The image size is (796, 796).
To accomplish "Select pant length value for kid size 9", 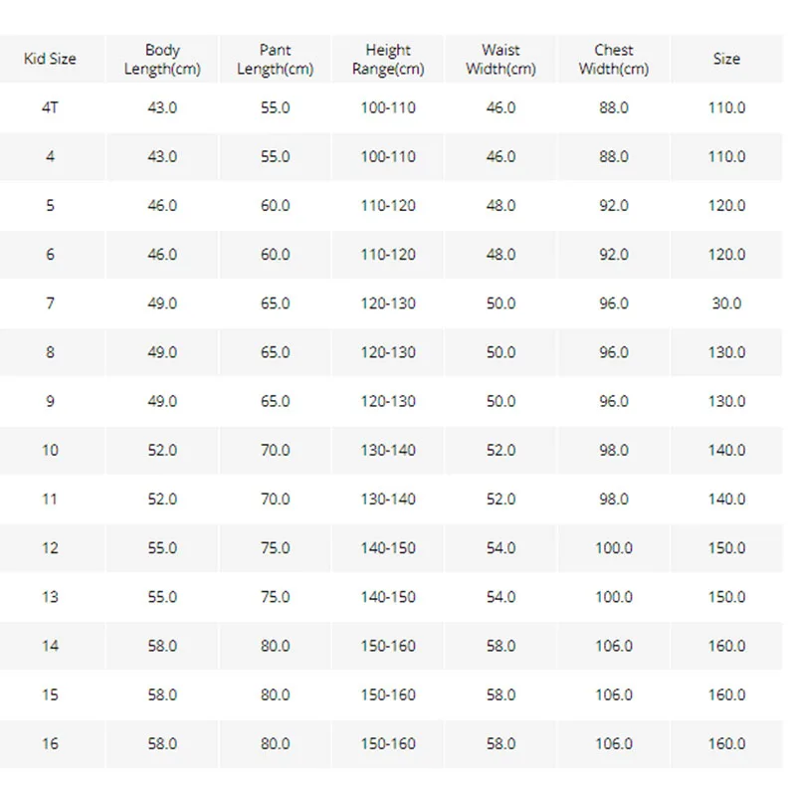I will click(x=275, y=401).
